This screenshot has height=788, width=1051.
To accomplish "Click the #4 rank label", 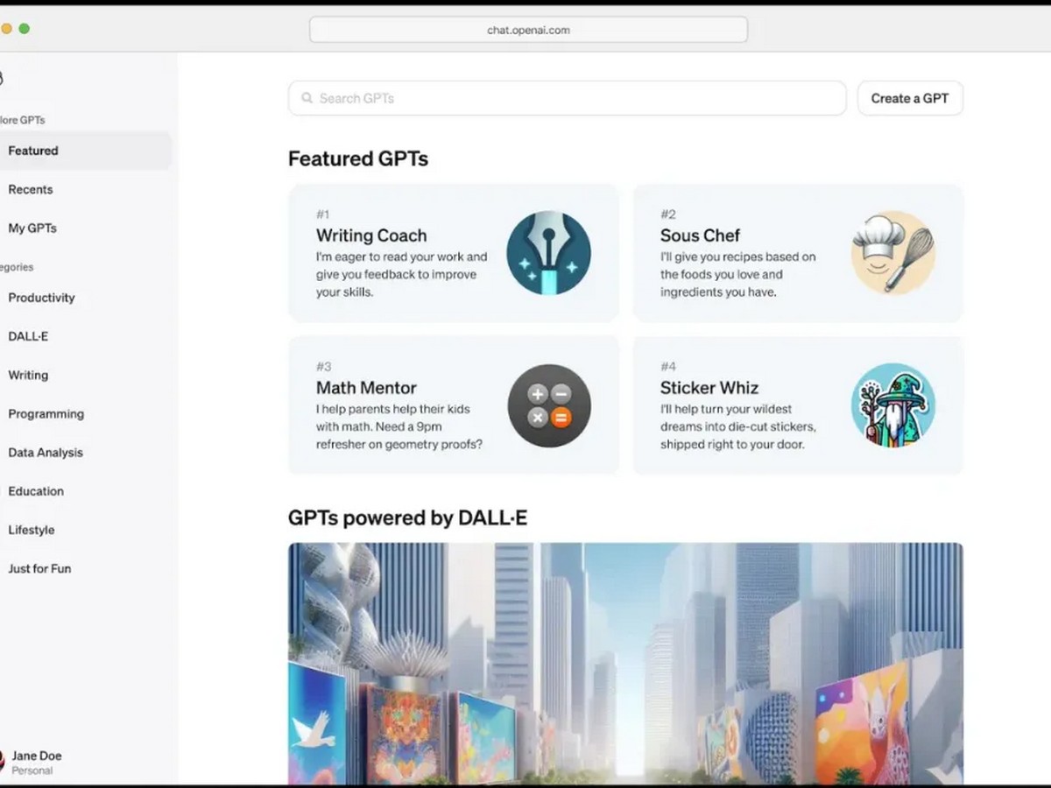I will tap(668, 367).
